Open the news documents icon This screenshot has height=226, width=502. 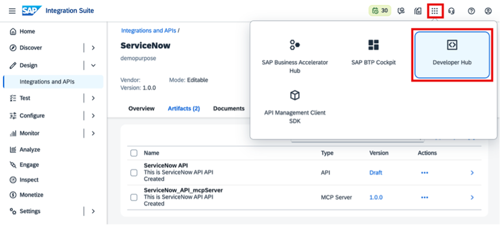[418, 11]
